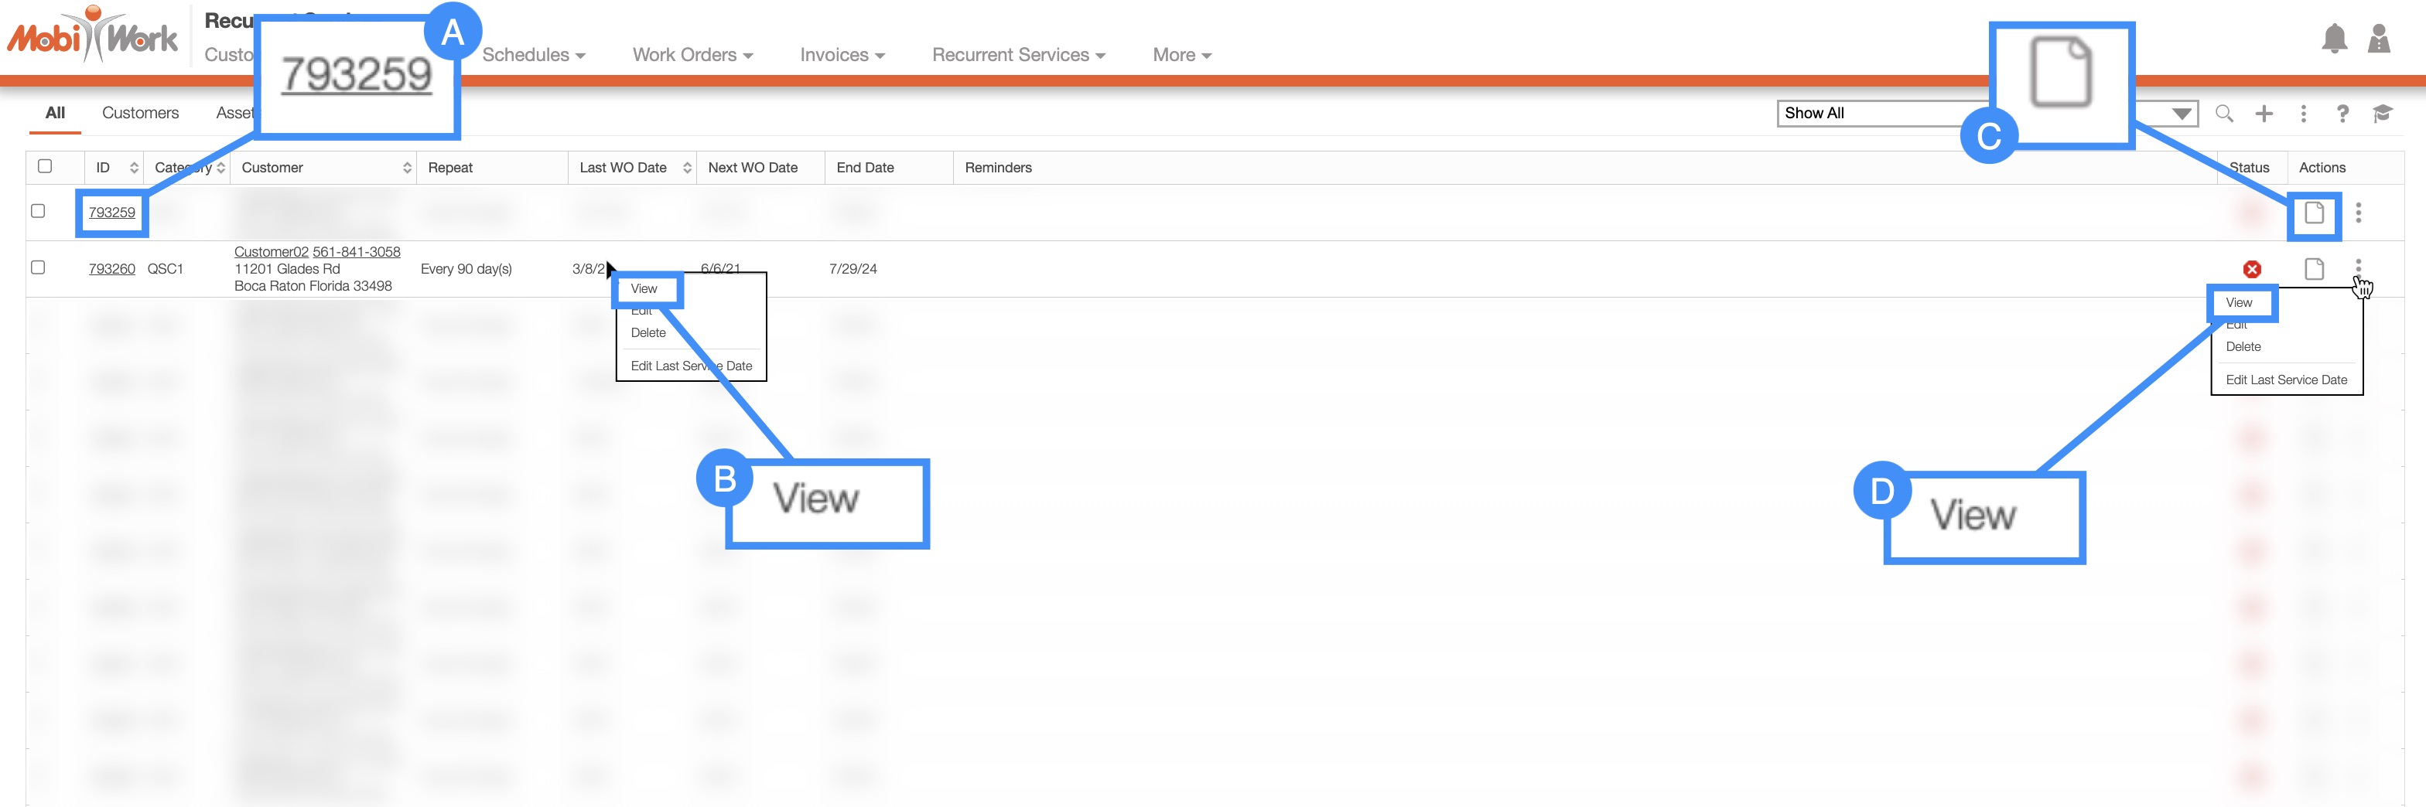The height and width of the screenshot is (807, 2426).
Task: Open the help question mark icon
Action: point(2341,114)
